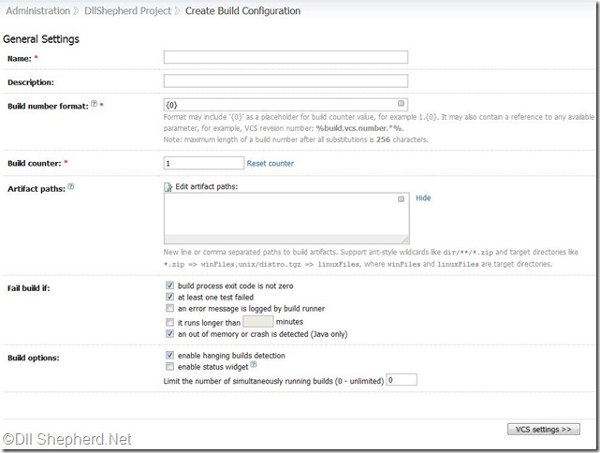Viewport: 600px width, 453px height.
Task: Enable the status widget checkbox
Action: pyautogui.click(x=168, y=367)
